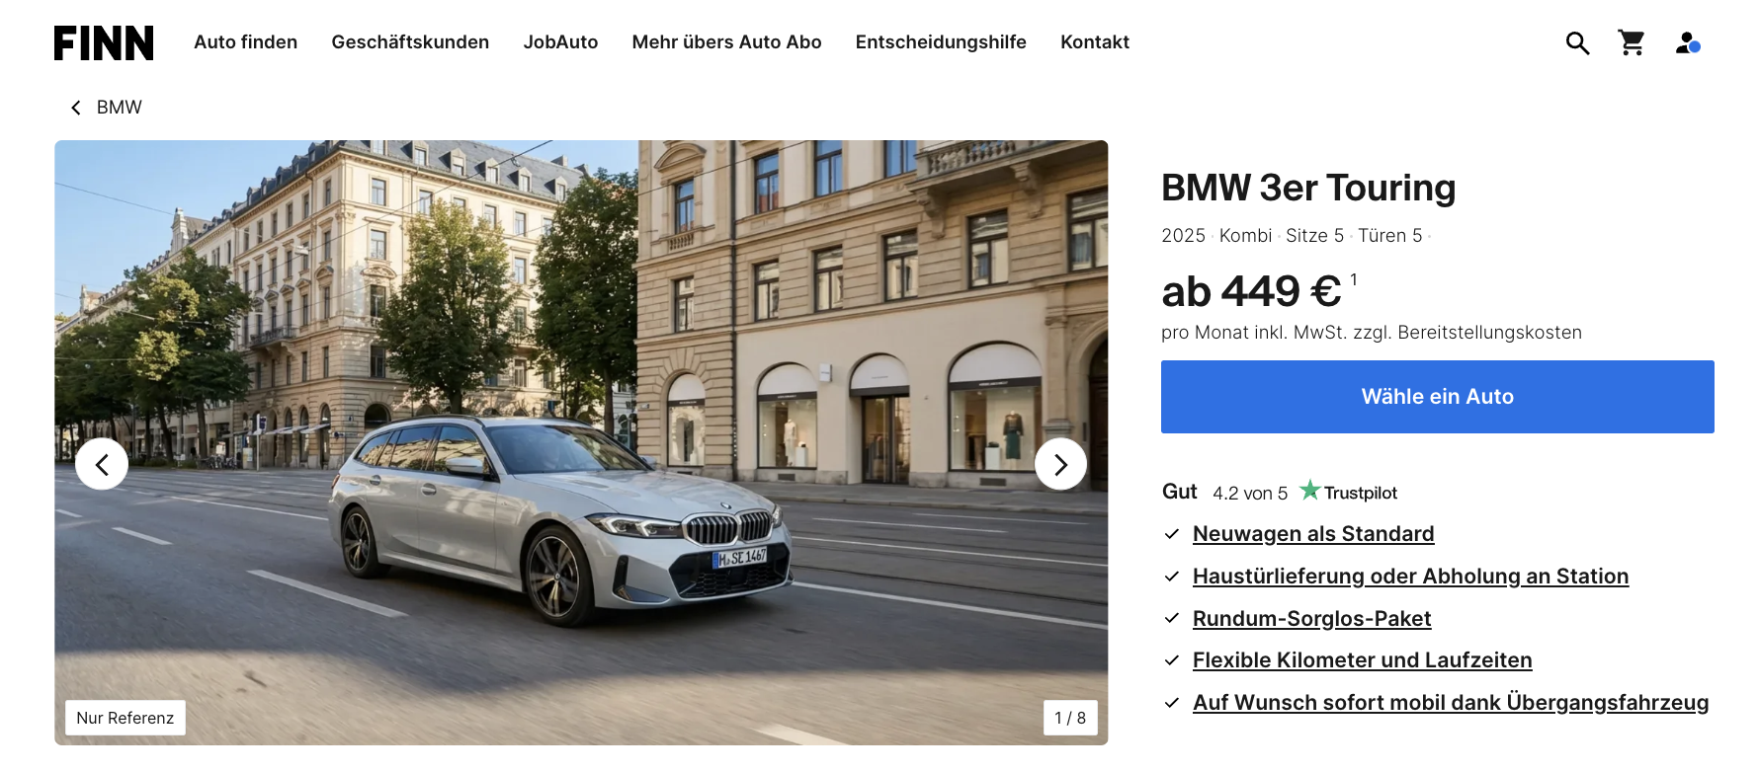Open Flexible Kilometer und Laufzeiten link
This screenshot has width=1759, height=772.
(x=1362, y=660)
